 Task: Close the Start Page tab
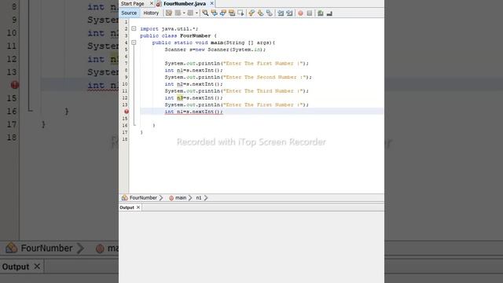pos(152,3)
